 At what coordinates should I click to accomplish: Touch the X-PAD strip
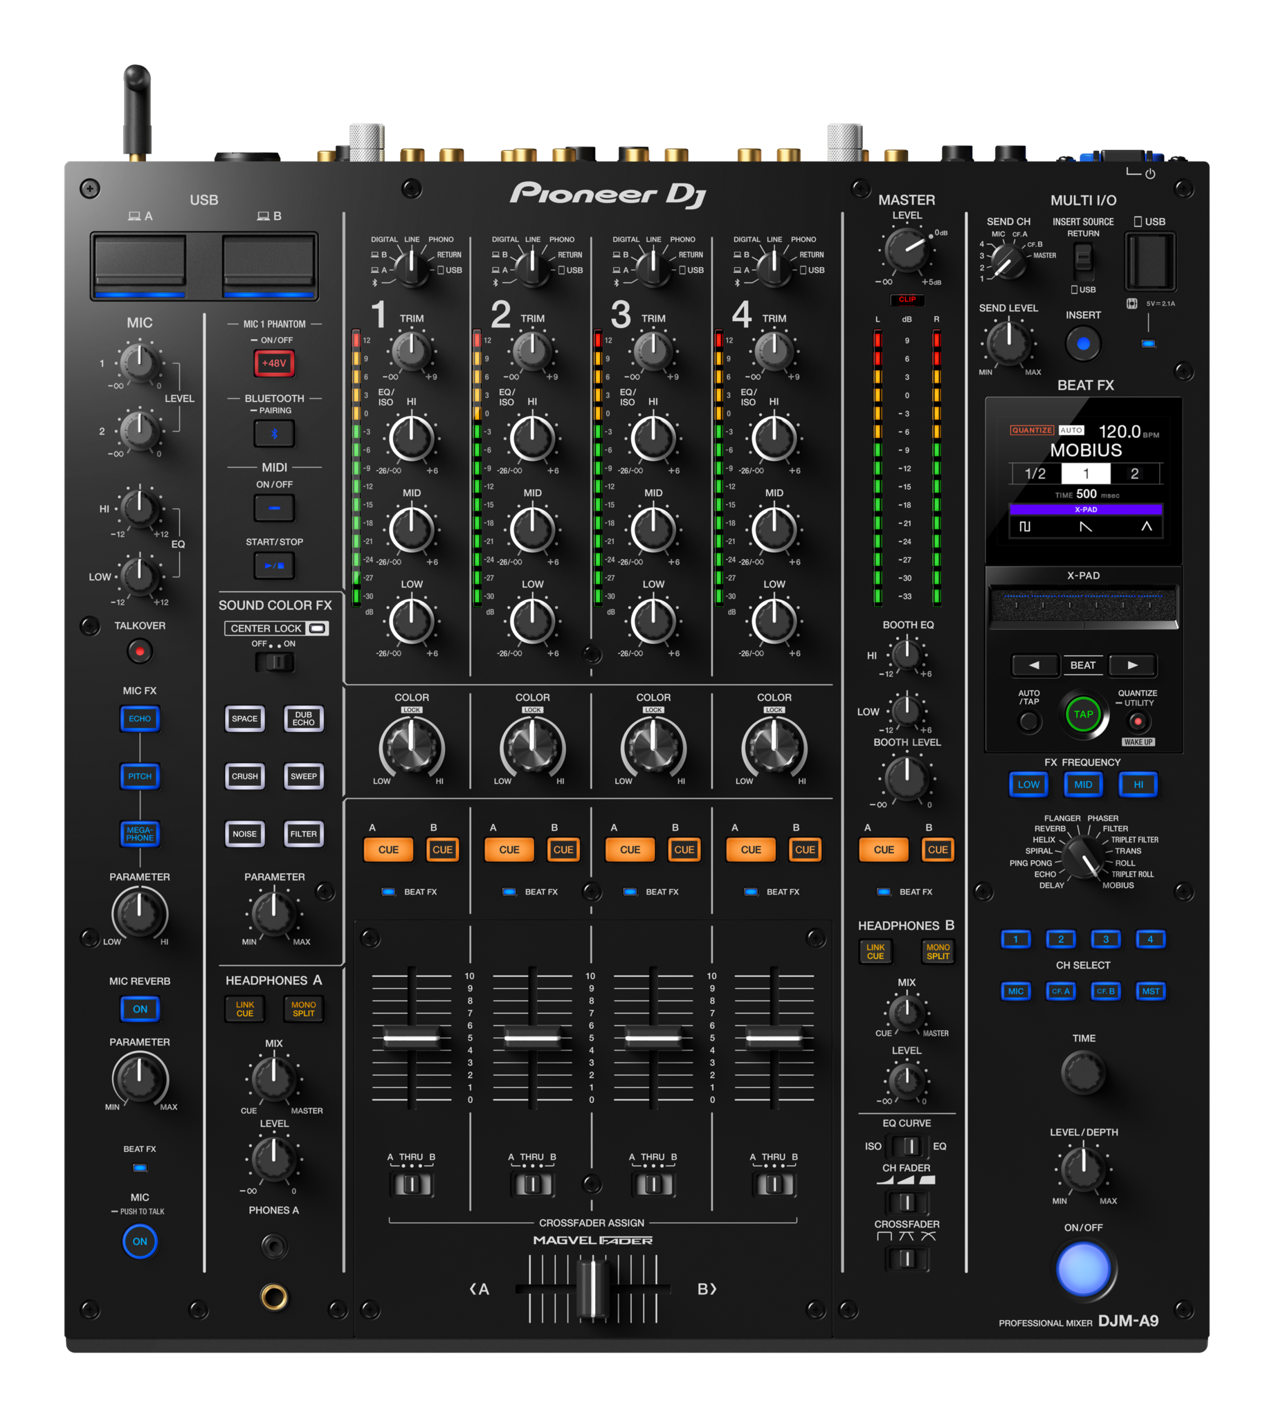click(x=1083, y=606)
